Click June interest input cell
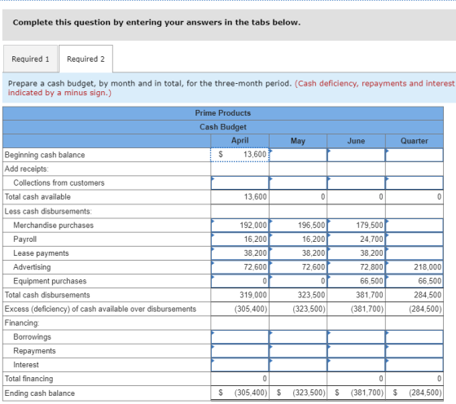456x404 pixels. [x=357, y=365]
